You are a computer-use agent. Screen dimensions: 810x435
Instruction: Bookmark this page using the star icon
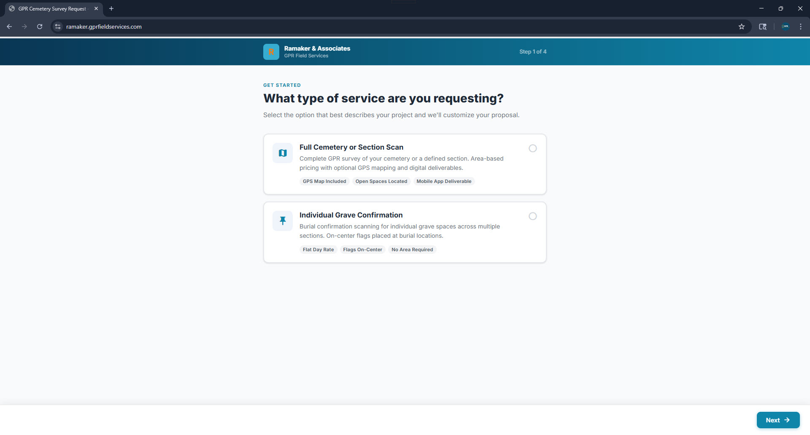(742, 26)
